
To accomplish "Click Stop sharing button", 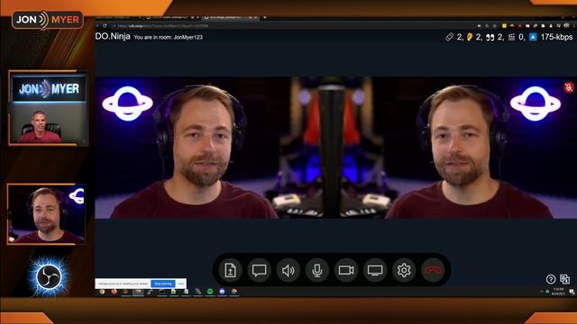I will click(163, 283).
